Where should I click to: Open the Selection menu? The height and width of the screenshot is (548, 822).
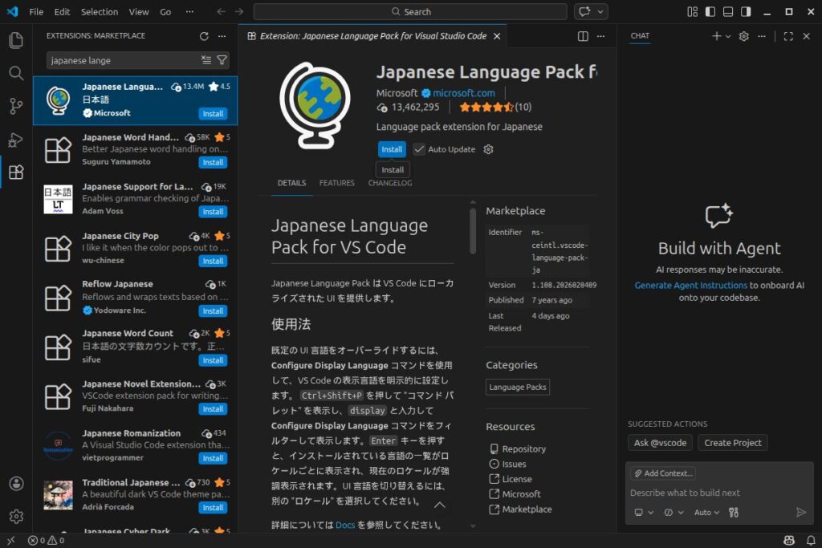[x=99, y=12]
